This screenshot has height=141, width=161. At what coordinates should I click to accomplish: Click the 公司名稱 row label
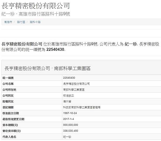[x=8, y=84]
